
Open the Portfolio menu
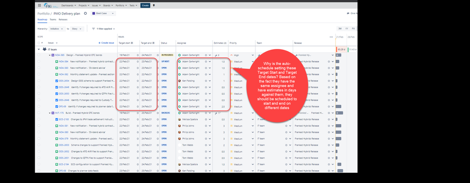click(x=121, y=5)
